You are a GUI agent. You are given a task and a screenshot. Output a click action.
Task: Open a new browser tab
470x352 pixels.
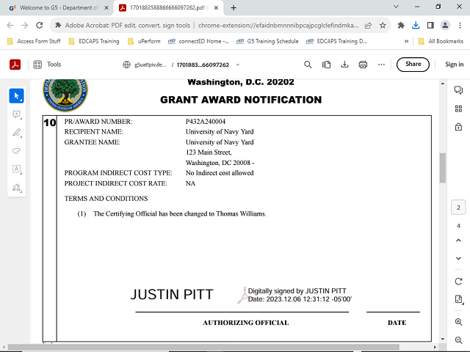click(x=234, y=8)
